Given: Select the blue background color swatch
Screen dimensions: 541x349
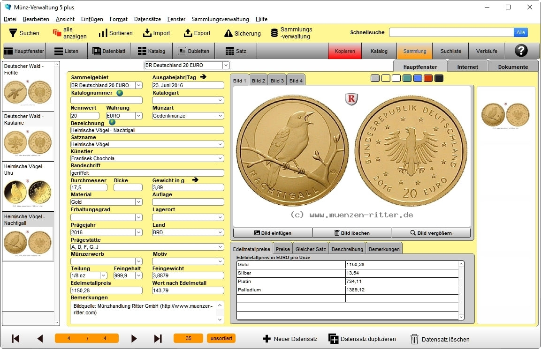Looking at the screenshot, I should pyautogui.click(x=418, y=78).
